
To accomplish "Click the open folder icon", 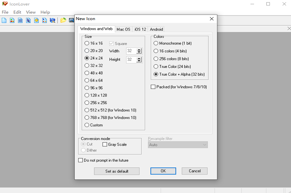I will (x=63, y=20).
